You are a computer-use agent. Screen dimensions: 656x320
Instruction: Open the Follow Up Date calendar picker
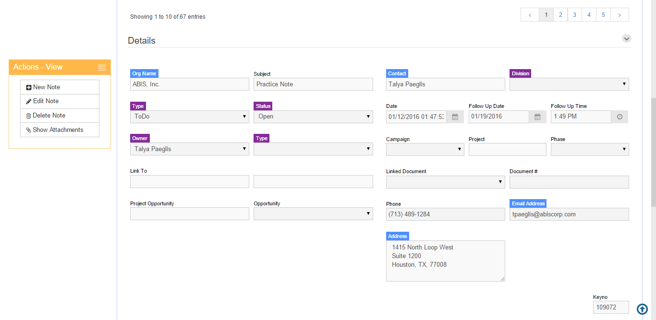tap(537, 117)
